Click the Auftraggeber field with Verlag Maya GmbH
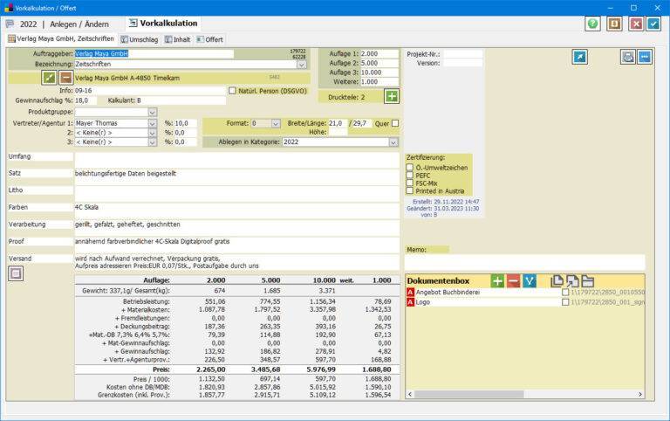The width and height of the screenshot is (670, 421). click(154, 54)
